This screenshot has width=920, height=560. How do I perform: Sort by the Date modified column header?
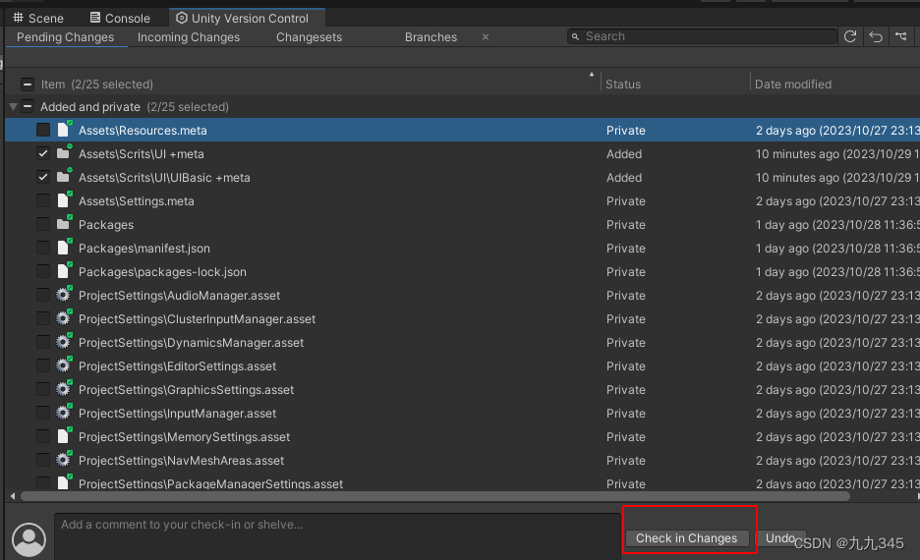792,84
